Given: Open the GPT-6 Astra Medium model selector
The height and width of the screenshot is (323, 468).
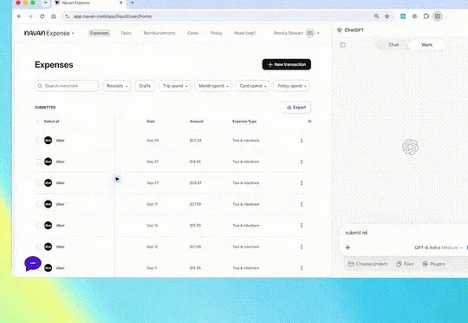Looking at the screenshot, I should [439, 247].
